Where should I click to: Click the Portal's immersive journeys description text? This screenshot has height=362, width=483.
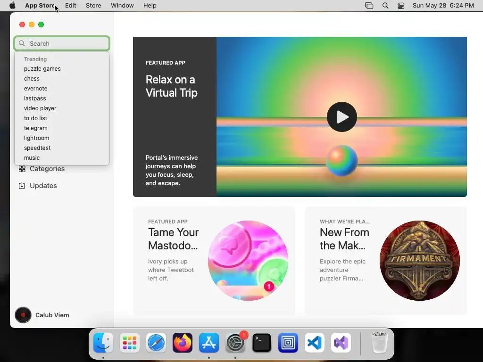coord(172,170)
